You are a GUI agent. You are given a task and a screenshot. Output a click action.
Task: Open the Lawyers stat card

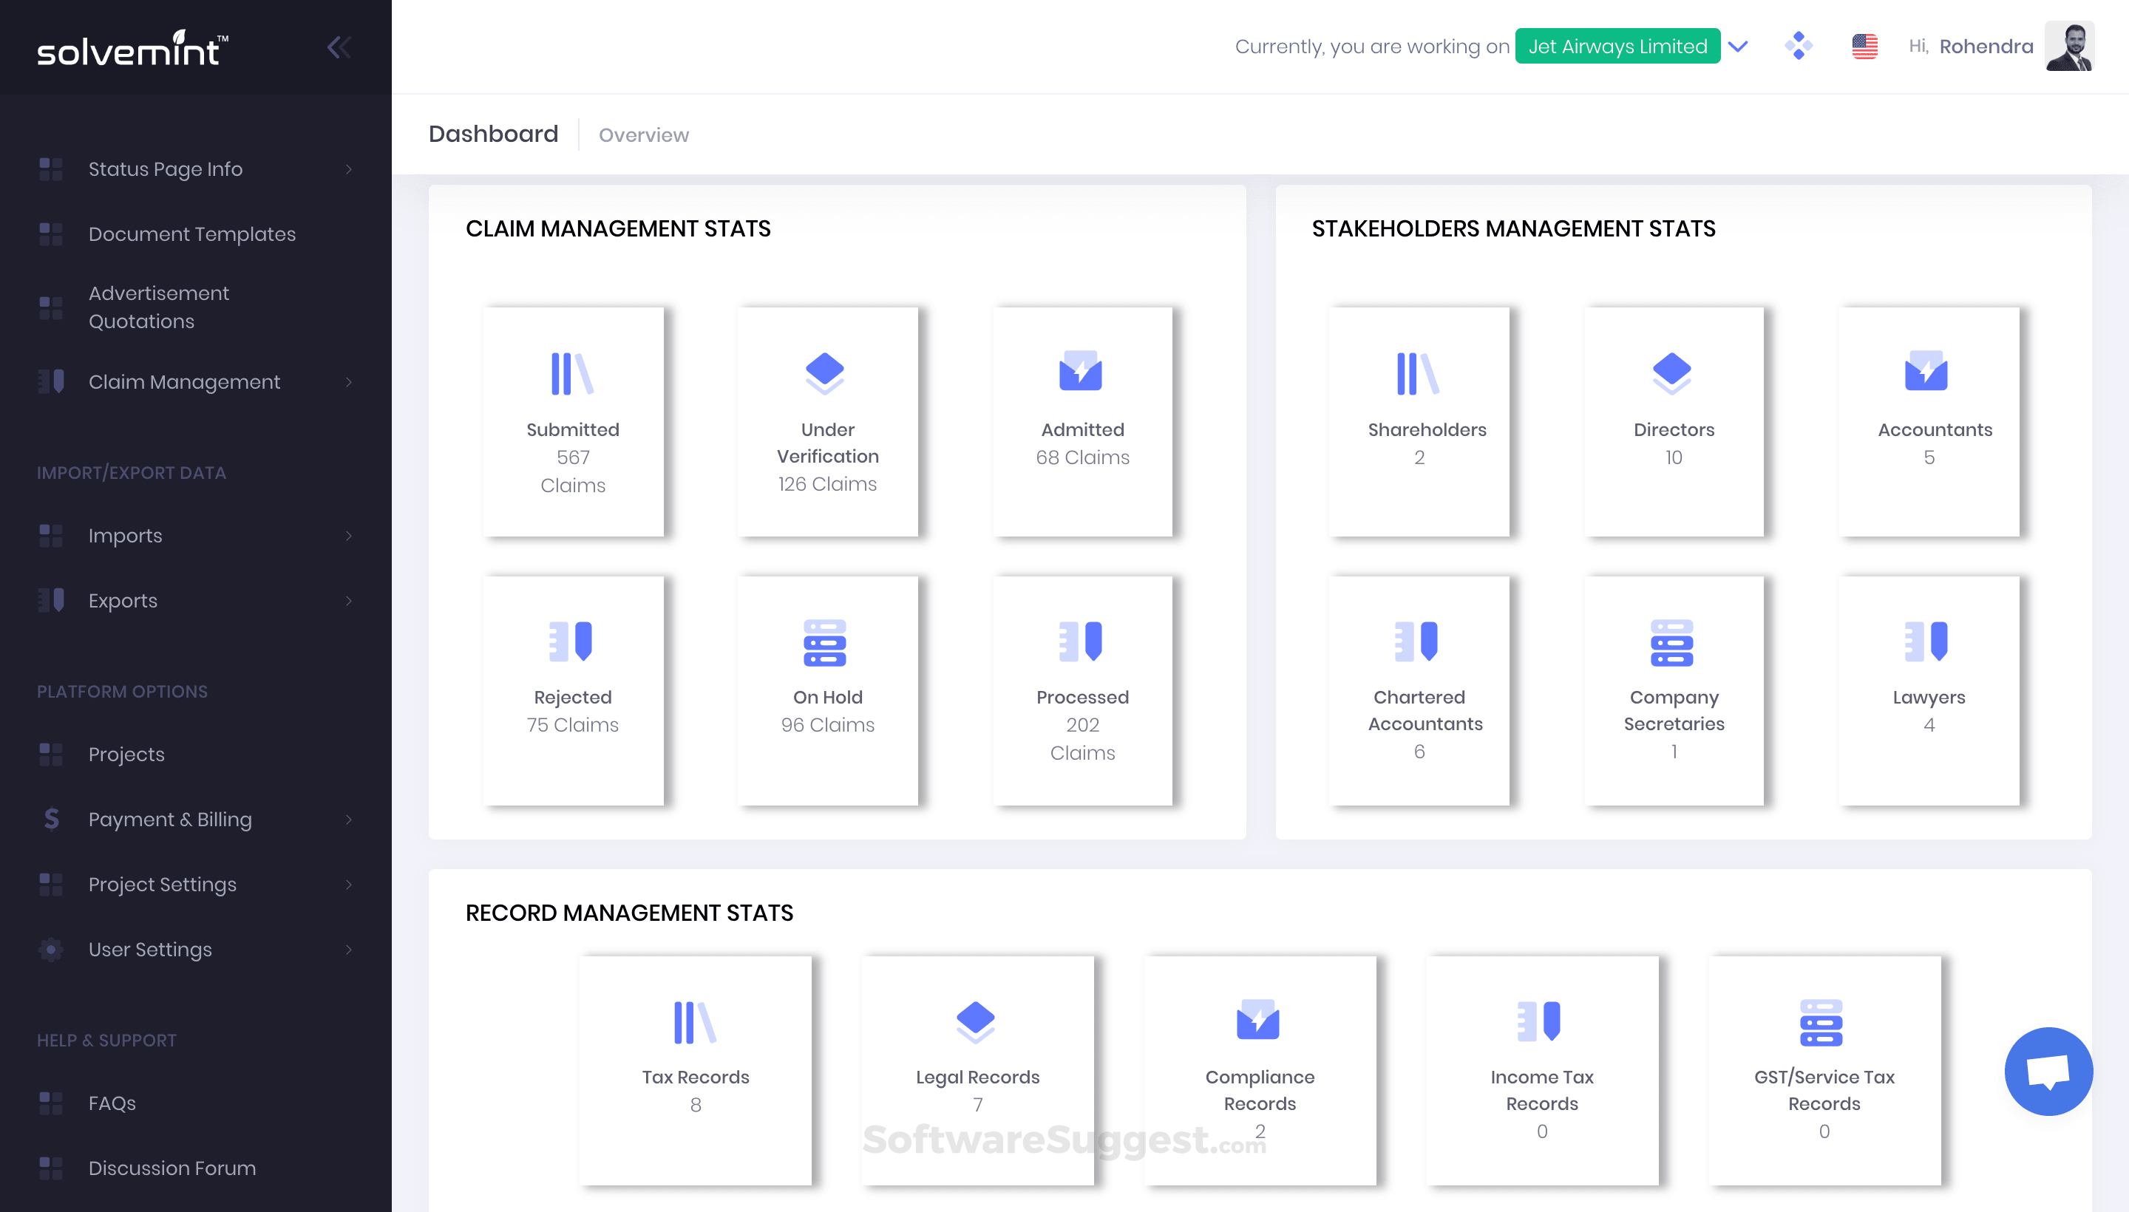coord(1929,690)
